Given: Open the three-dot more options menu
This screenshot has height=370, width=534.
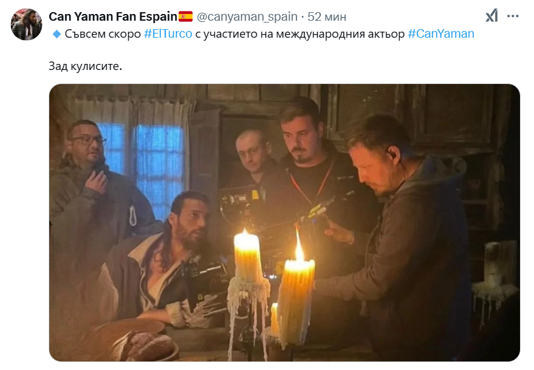Looking at the screenshot, I should [x=513, y=16].
